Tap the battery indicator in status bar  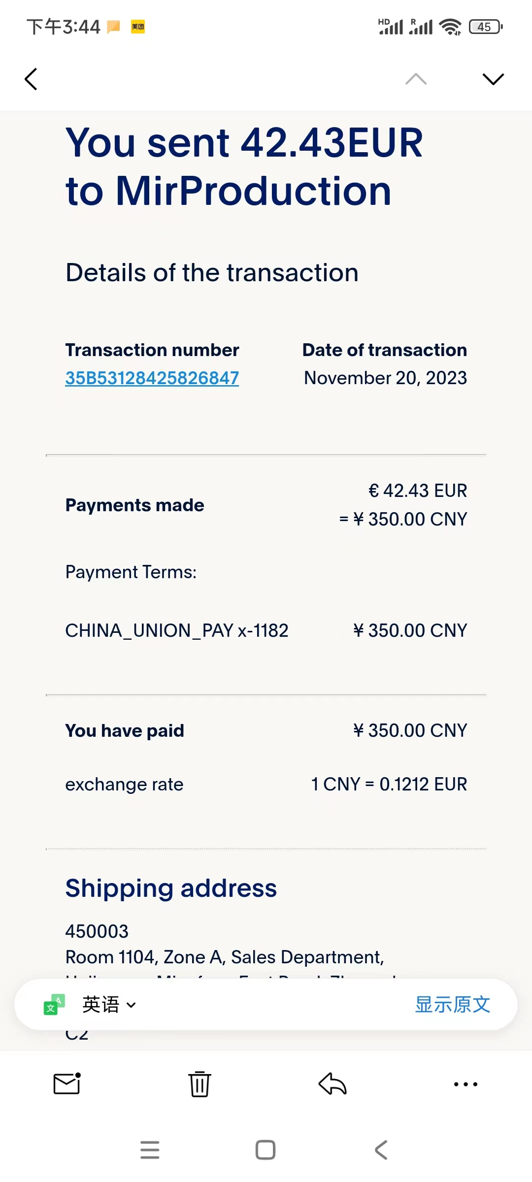click(x=486, y=27)
